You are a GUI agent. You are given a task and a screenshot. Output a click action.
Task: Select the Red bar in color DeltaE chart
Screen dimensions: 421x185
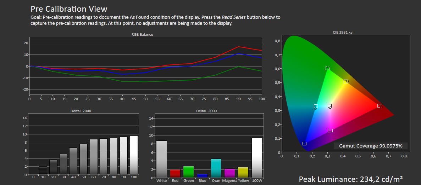[175, 173]
